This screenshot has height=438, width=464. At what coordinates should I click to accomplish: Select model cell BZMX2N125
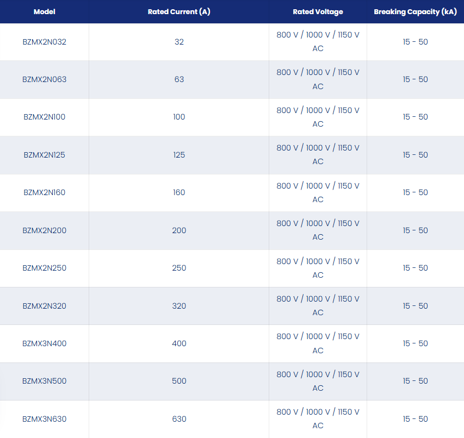coord(45,155)
